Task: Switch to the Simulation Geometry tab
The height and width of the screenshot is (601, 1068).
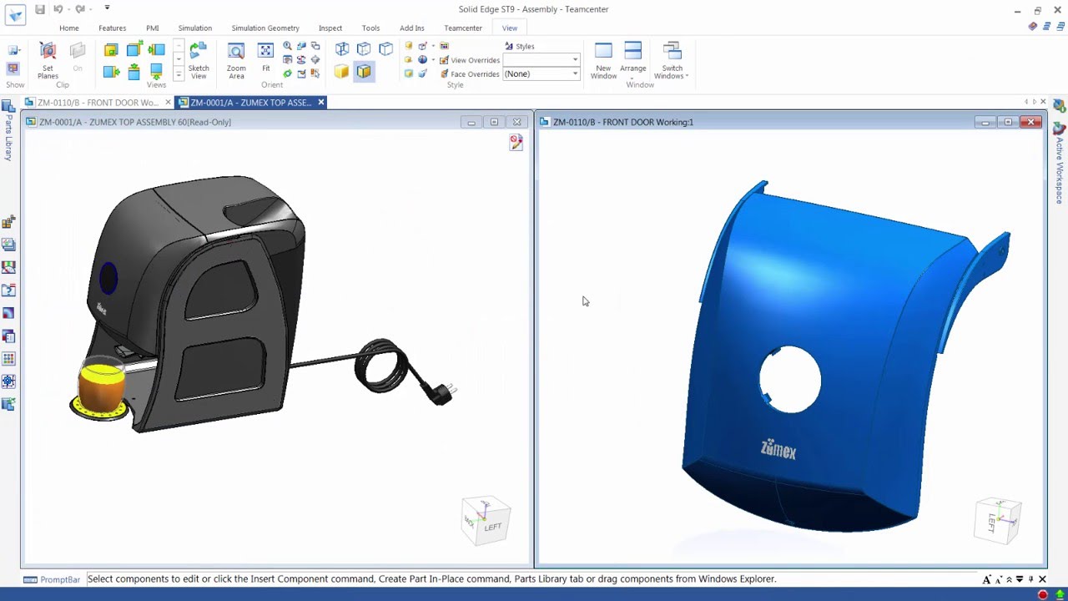Action: [265, 28]
